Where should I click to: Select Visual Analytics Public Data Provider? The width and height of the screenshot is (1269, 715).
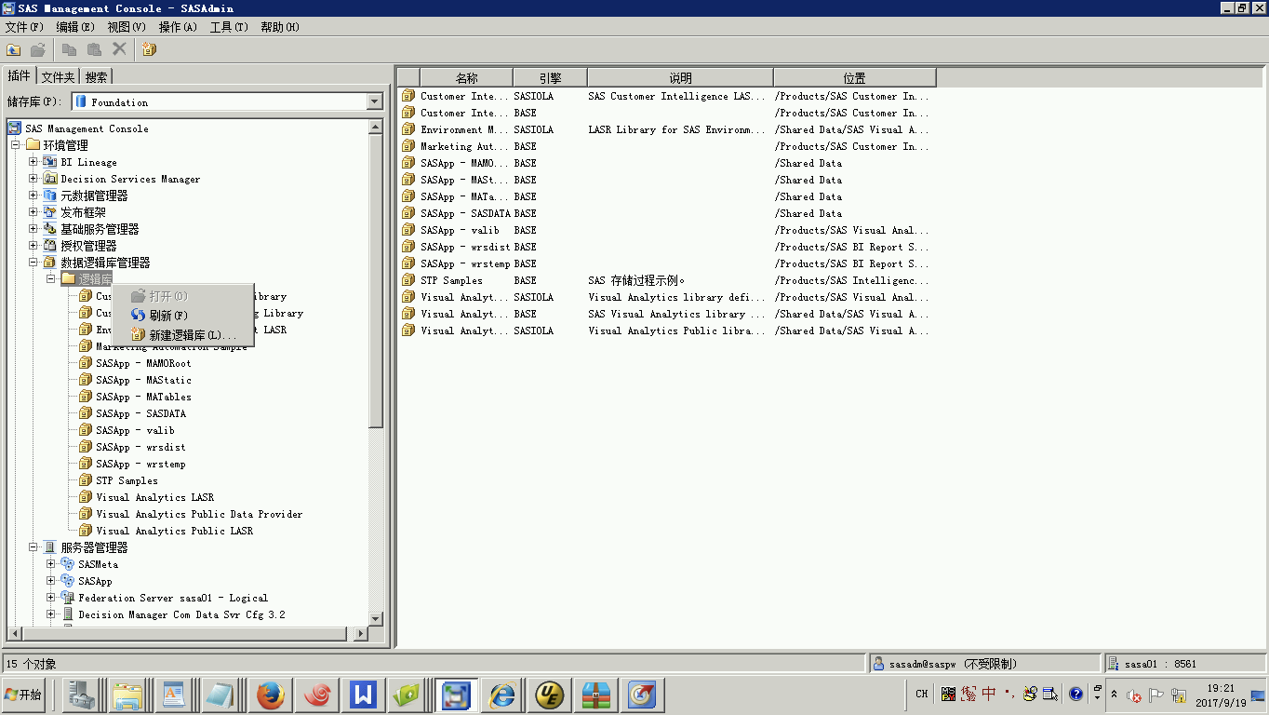pyautogui.click(x=199, y=514)
